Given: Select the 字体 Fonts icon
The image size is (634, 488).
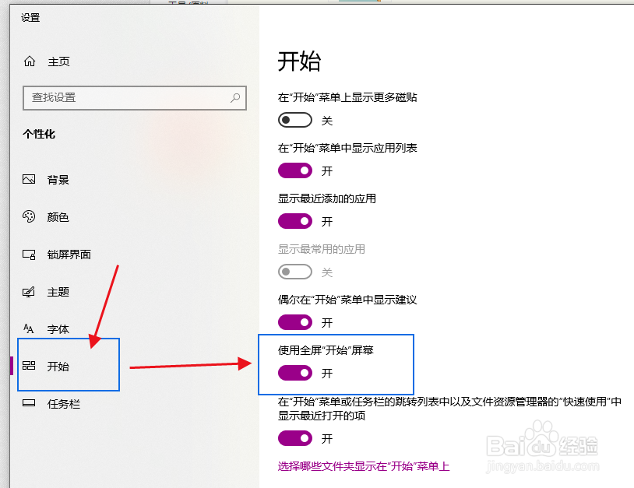Looking at the screenshot, I should click(28, 329).
